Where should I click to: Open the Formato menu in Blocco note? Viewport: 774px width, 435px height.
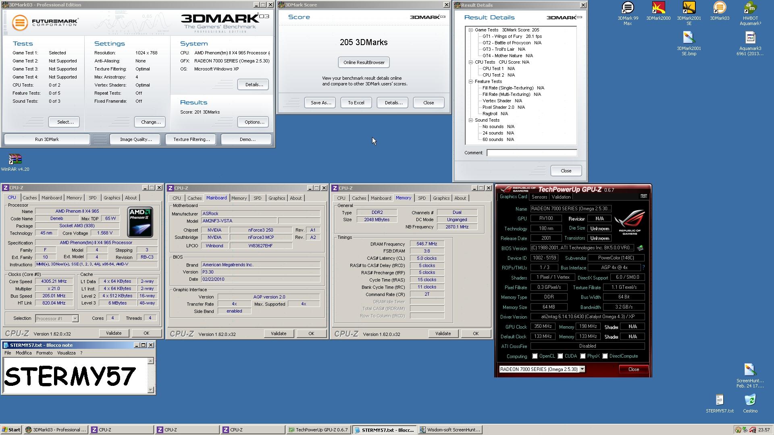click(44, 353)
